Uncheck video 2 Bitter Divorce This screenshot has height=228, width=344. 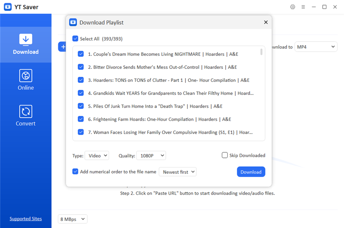click(81, 67)
